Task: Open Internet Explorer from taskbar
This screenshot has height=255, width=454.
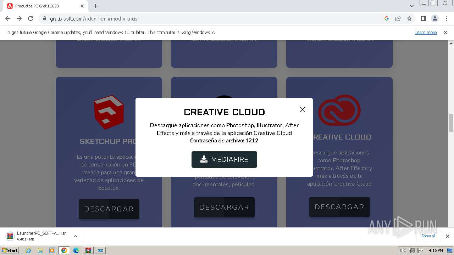Action: point(28,250)
